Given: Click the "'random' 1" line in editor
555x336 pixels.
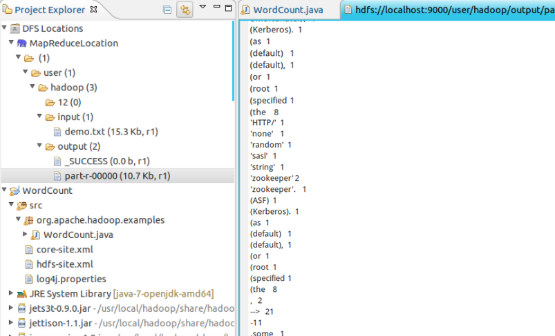Looking at the screenshot, I should (x=271, y=145).
